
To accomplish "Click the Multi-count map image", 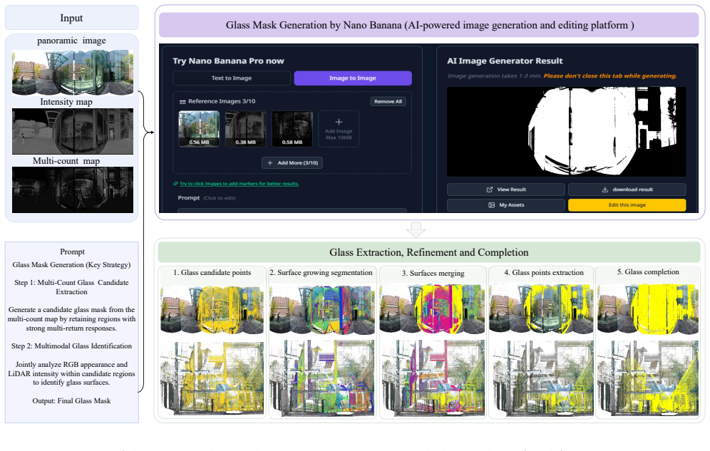I will [x=73, y=190].
